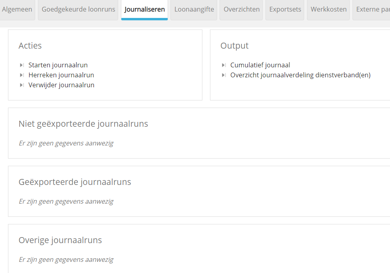Click the arrow icon beside Herreken journaalrun
Viewport: 390px width, 273px height.
[22, 75]
